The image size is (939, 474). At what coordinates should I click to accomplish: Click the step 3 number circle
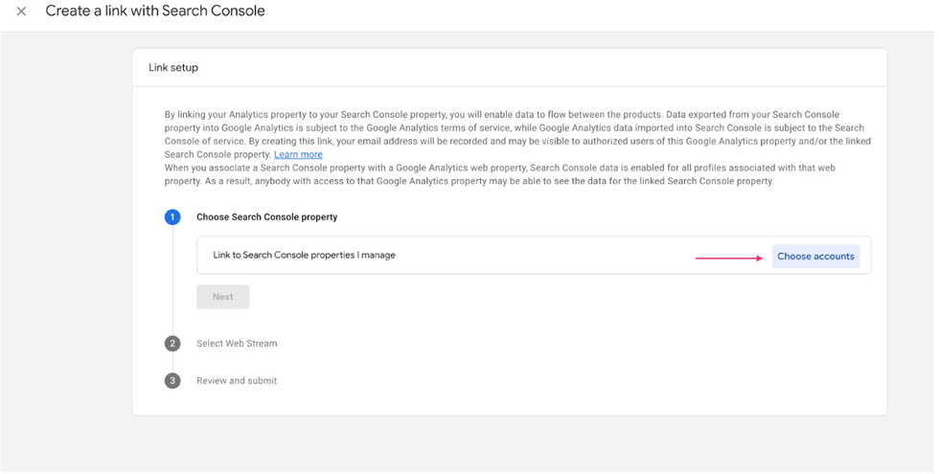[x=172, y=381]
